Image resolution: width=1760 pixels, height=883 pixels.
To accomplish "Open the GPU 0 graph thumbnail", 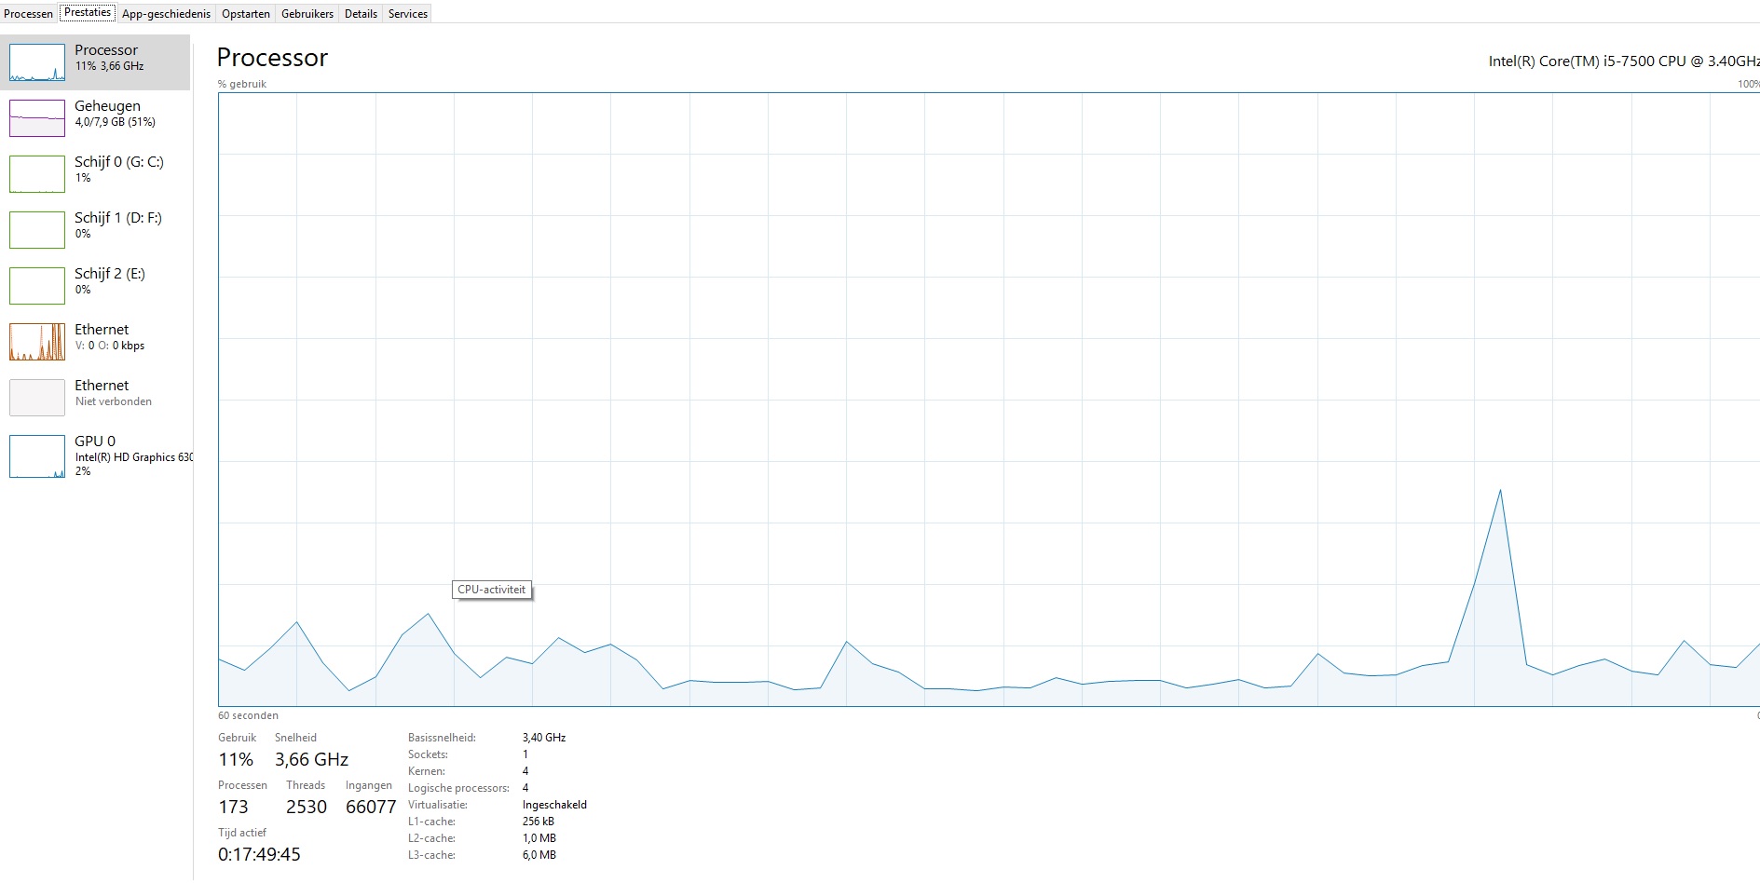I will tap(37, 456).
